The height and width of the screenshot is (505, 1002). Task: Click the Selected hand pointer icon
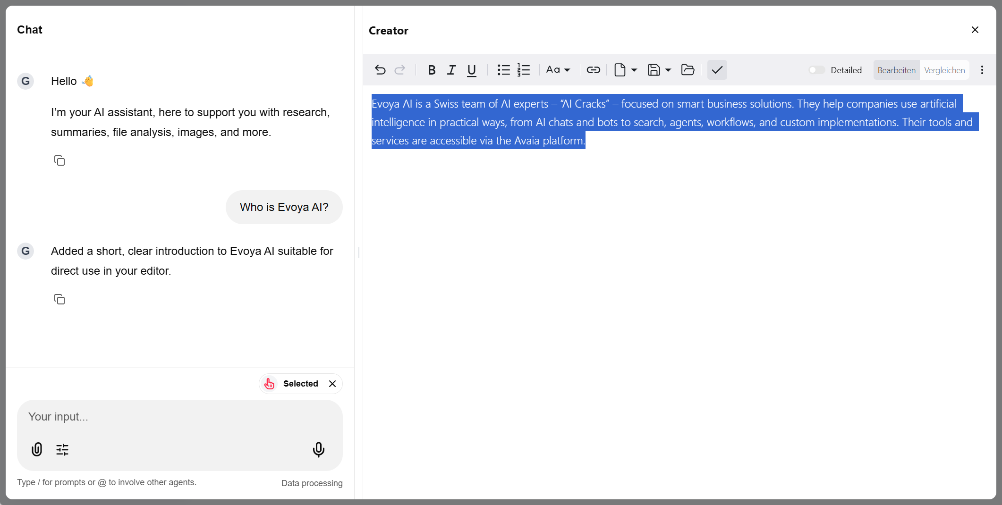[x=270, y=384]
